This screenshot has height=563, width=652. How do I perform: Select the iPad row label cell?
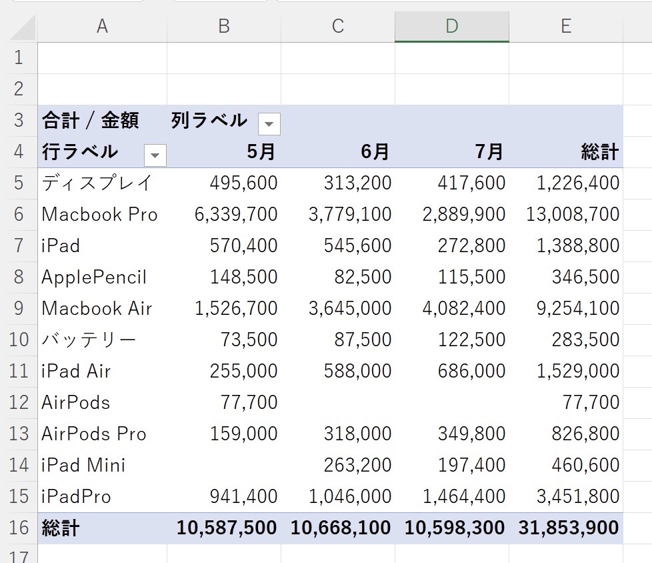click(x=102, y=246)
